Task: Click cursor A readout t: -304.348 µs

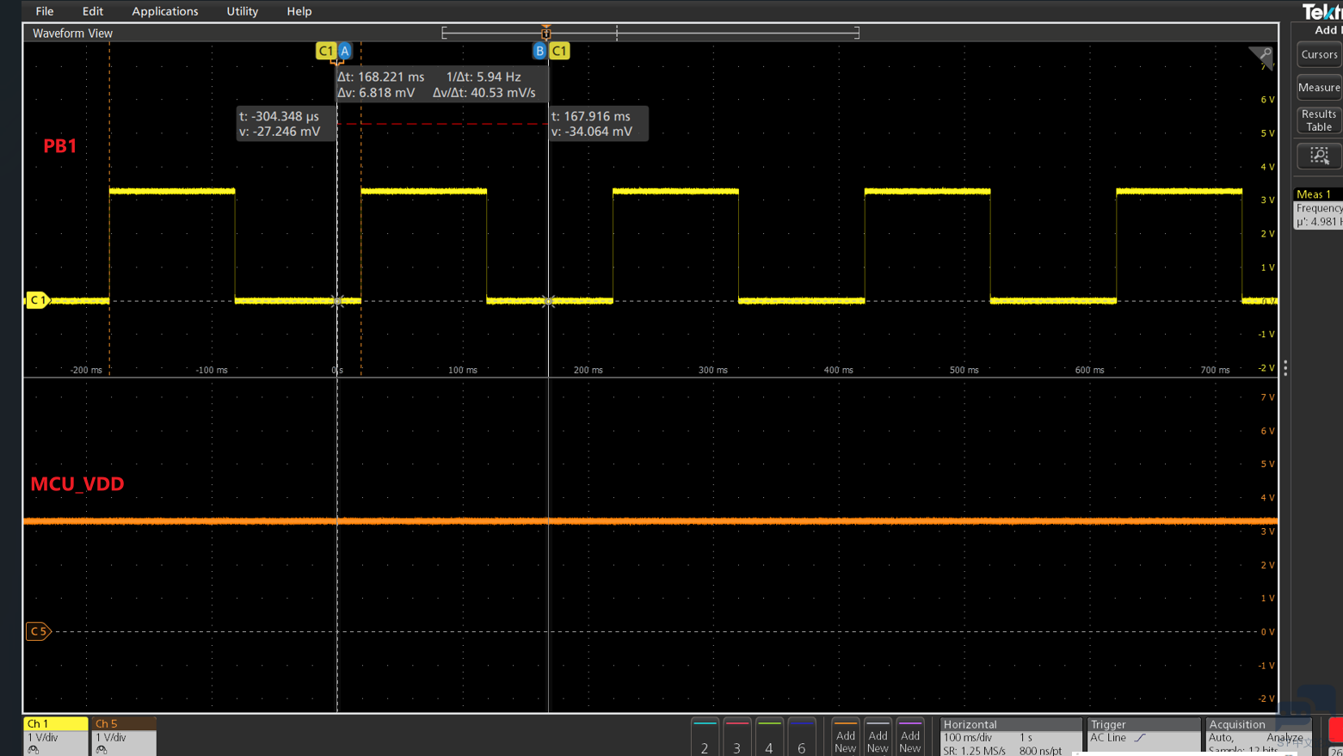Action: coord(286,123)
